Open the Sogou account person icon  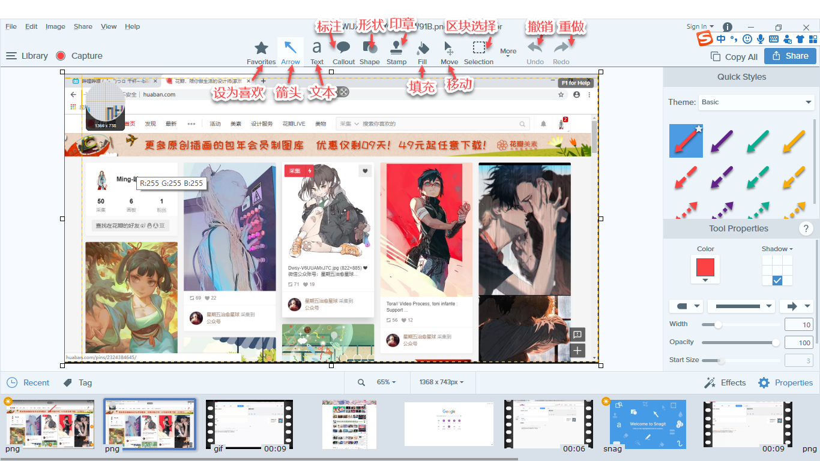pyautogui.click(x=787, y=39)
